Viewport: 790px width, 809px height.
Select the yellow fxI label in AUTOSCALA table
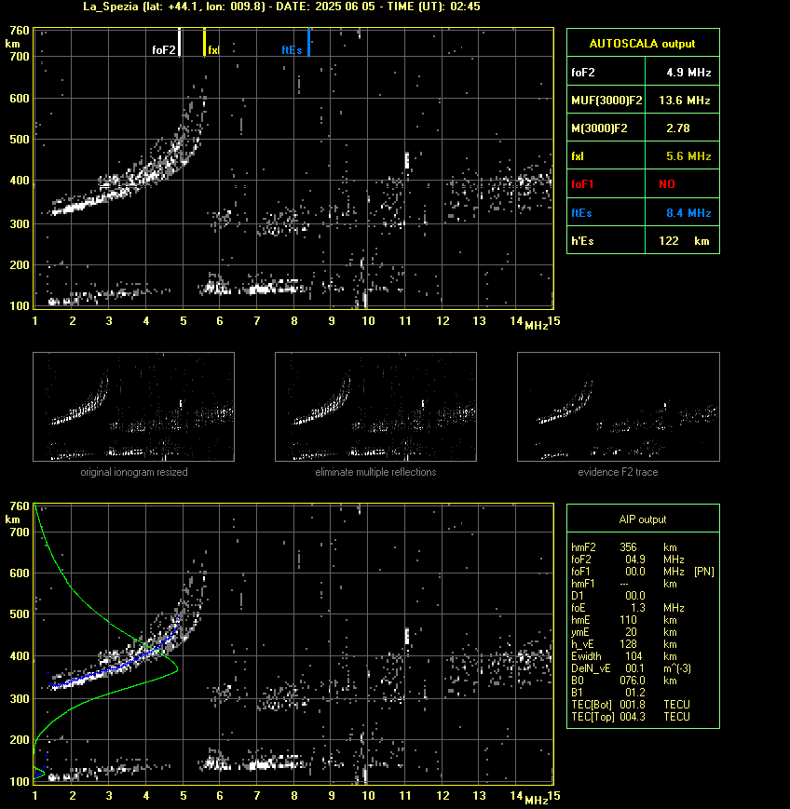point(578,156)
